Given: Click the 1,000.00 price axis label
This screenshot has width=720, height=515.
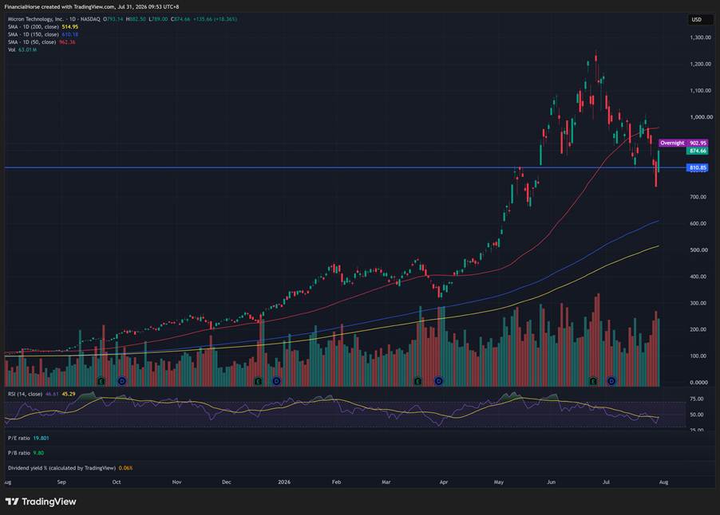Looking at the screenshot, I should click(700, 117).
